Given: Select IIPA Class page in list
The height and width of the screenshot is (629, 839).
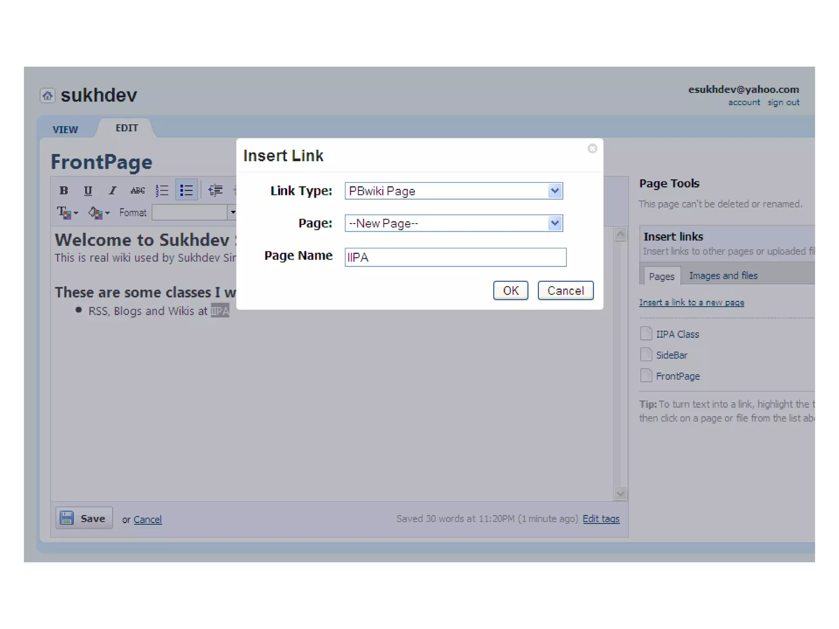Looking at the screenshot, I should click(677, 335).
